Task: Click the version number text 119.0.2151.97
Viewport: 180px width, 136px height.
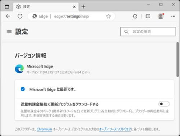Action: tap(49, 72)
